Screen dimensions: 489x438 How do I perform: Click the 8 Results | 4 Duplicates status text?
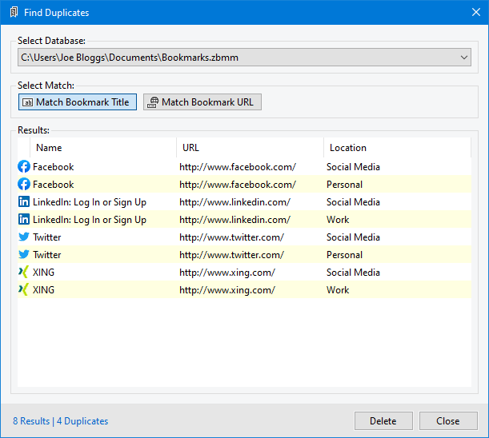(60, 421)
